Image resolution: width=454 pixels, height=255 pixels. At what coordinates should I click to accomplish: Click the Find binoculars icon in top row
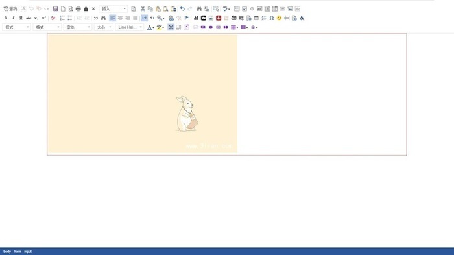pos(199,9)
